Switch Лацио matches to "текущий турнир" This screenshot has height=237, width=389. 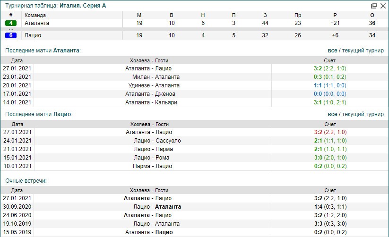[x=363, y=114]
